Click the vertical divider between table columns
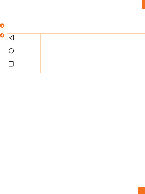Screen dimensions: 145x194 pos(40,53)
